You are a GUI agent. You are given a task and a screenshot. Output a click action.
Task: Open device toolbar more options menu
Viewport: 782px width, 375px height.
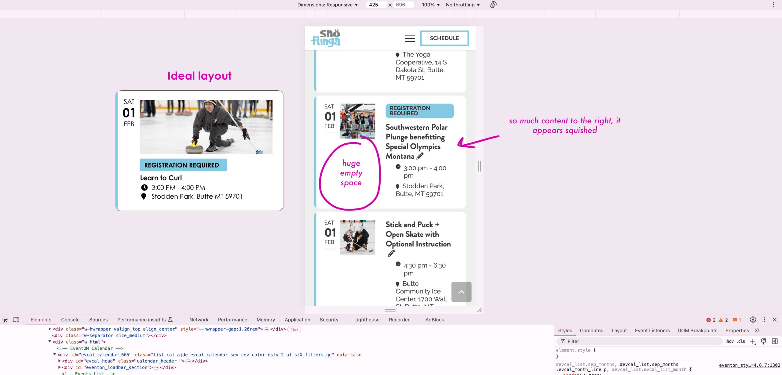(773, 5)
